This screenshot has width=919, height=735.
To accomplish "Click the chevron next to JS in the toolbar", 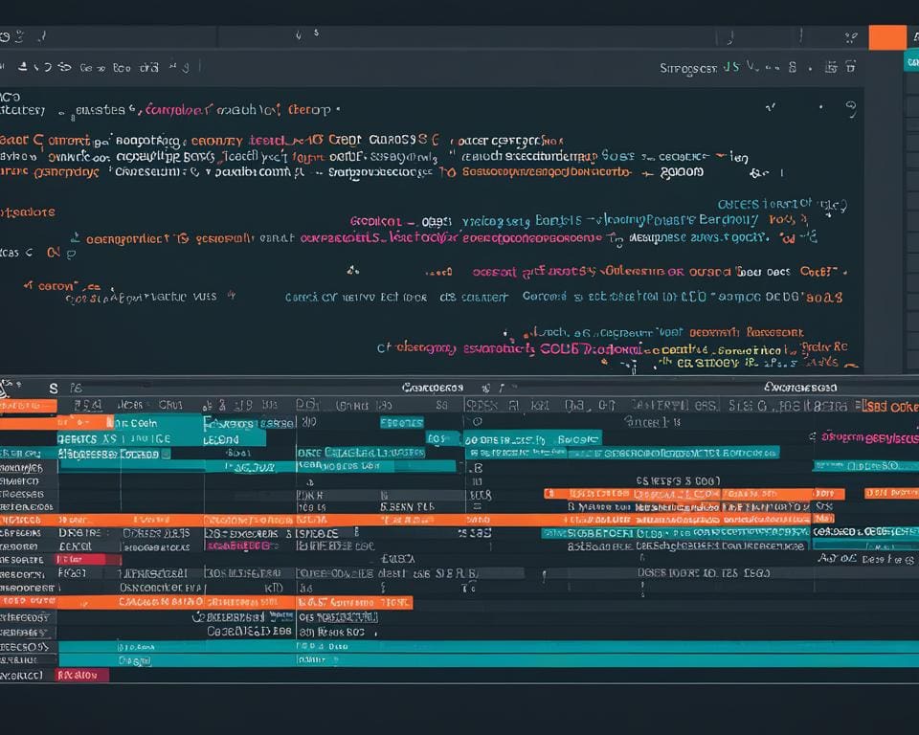I will point(751,68).
